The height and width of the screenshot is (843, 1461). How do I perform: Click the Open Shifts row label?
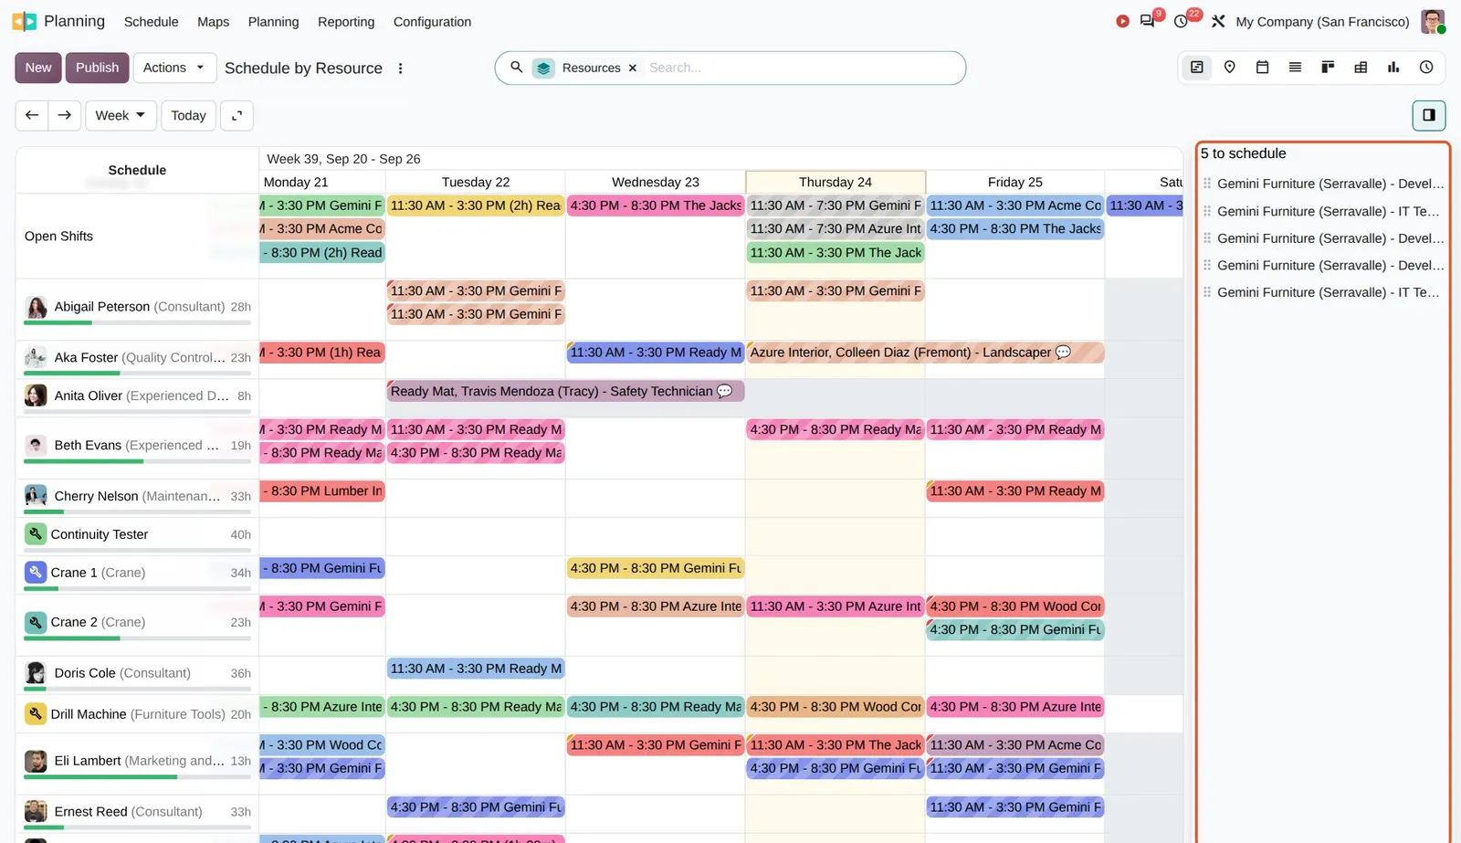[x=58, y=237]
